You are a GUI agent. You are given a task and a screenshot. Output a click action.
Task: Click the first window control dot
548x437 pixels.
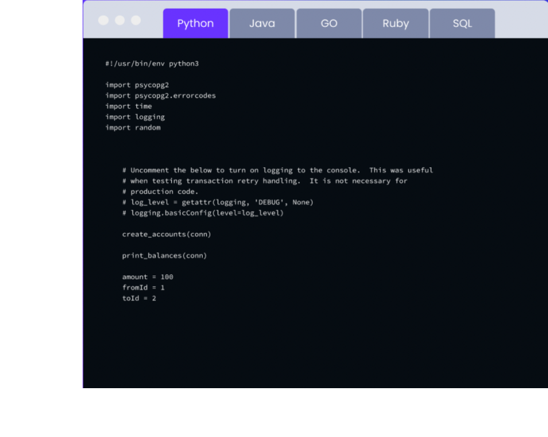tap(104, 20)
